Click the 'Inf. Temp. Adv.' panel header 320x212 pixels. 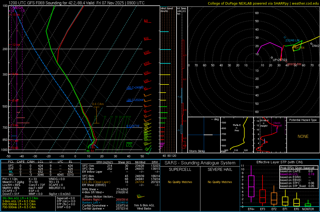(x=182, y=11)
